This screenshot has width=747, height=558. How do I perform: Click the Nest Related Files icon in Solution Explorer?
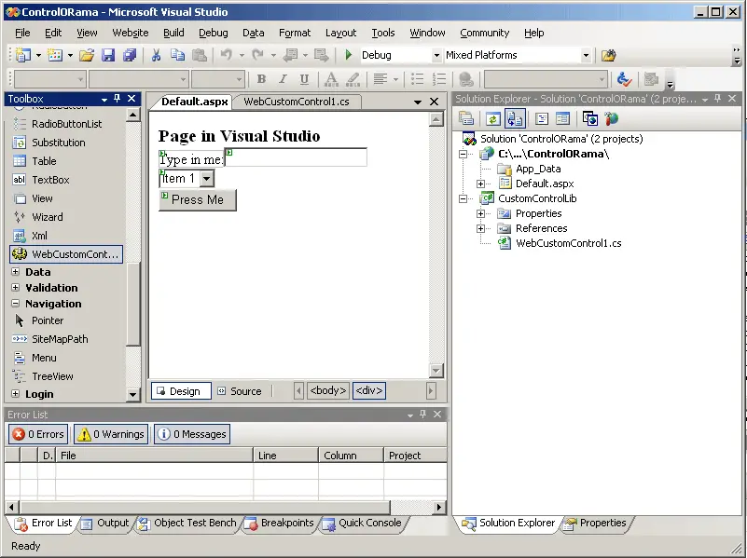pyautogui.click(x=515, y=118)
